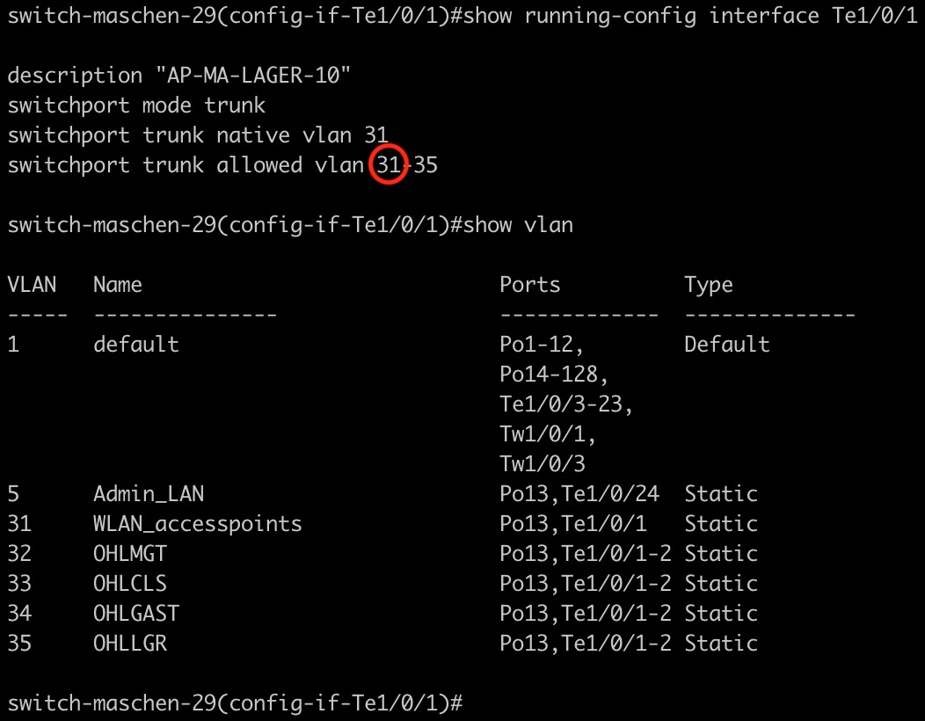The image size is (925, 721).
Task: Click the OHLMGT VLAN name
Action: [130, 554]
